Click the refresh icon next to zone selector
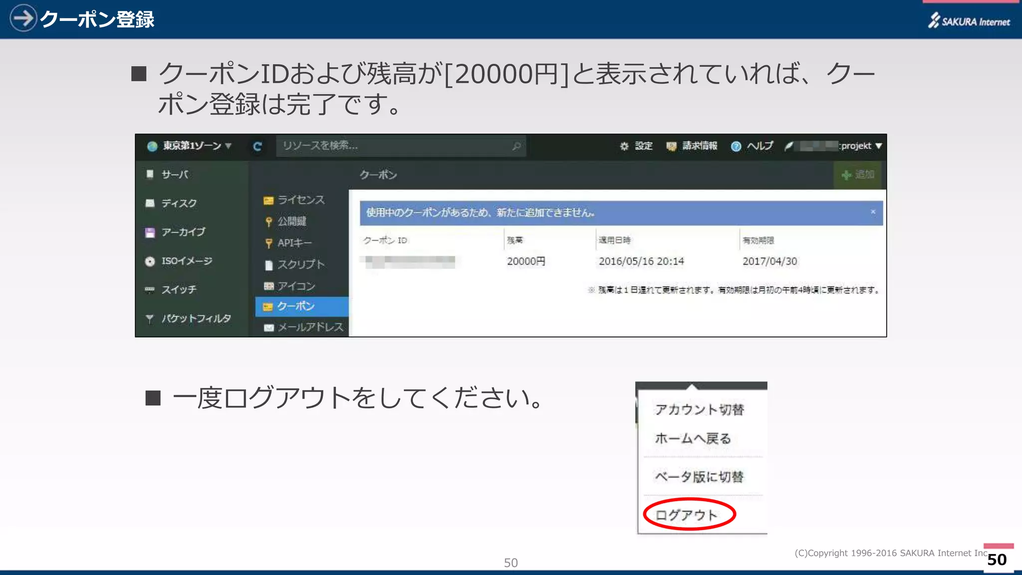This screenshot has height=575, width=1022. click(x=257, y=146)
